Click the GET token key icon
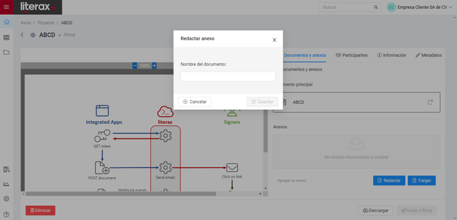The image size is (457, 220). (102, 136)
